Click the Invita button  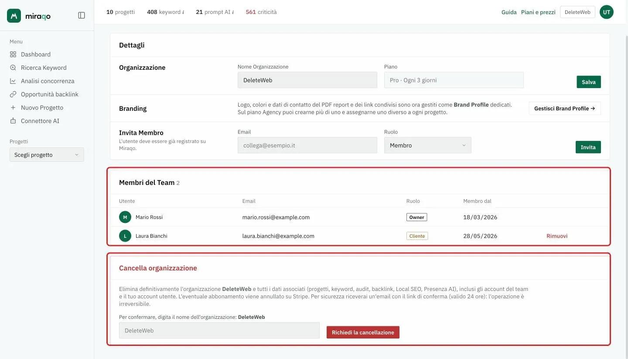588,147
